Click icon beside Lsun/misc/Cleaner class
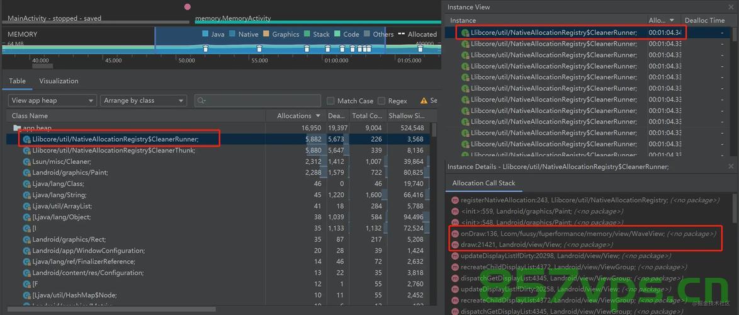The image size is (739, 315). coord(27,162)
